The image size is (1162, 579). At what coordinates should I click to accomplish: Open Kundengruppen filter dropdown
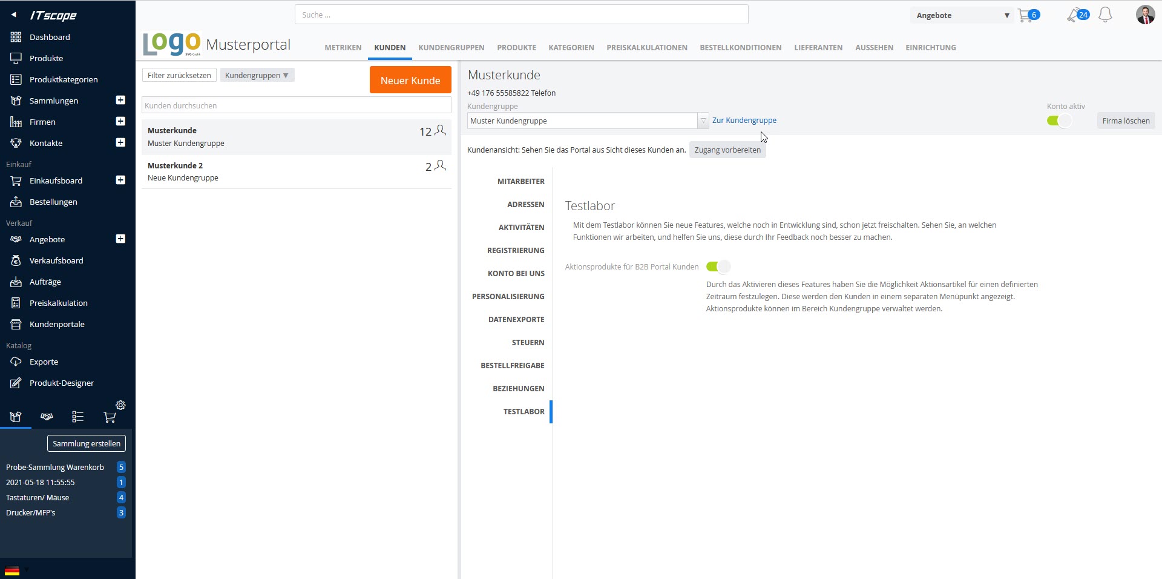click(257, 75)
